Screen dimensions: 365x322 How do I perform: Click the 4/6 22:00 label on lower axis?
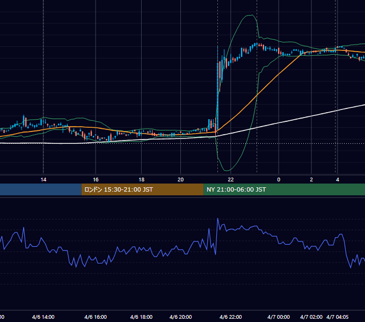point(231,317)
